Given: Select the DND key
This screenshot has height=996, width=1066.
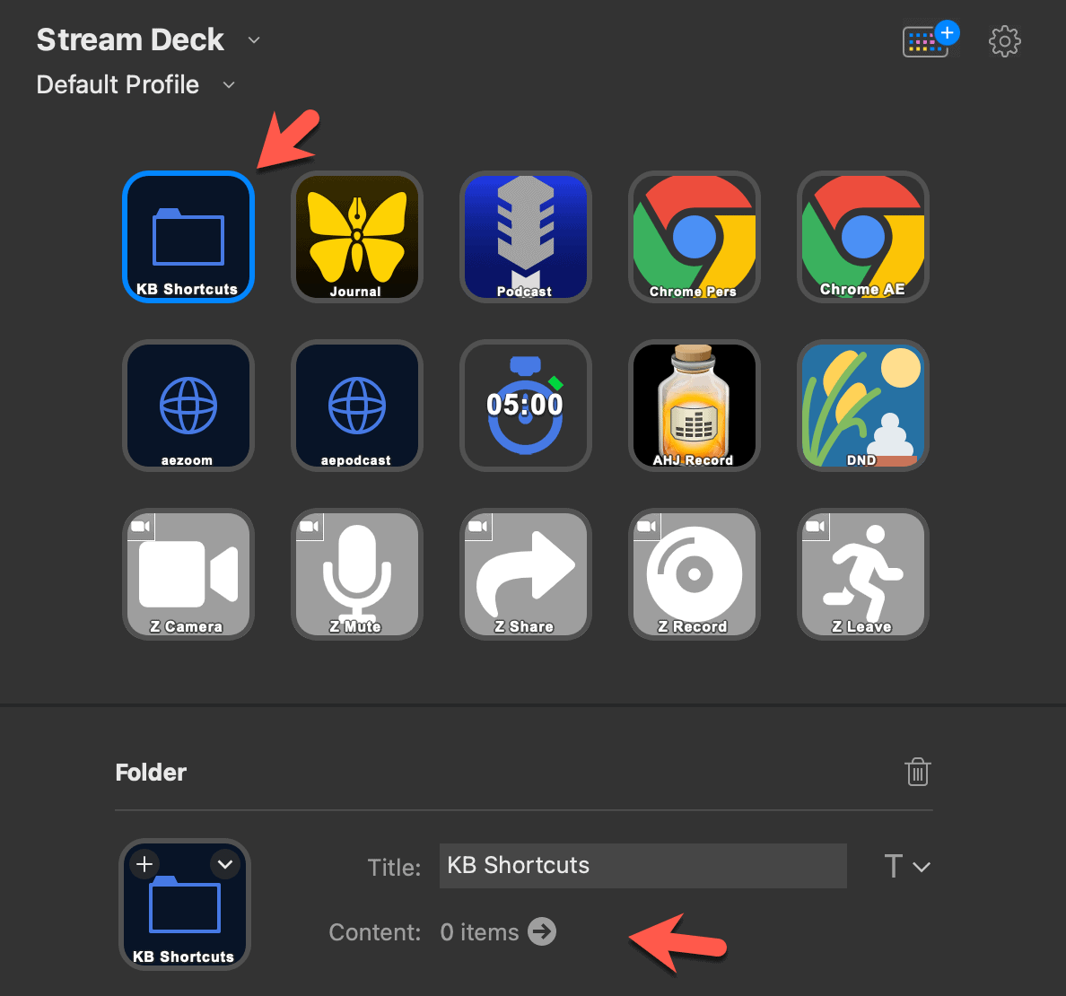Looking at the screenshot, I should 862,406.
